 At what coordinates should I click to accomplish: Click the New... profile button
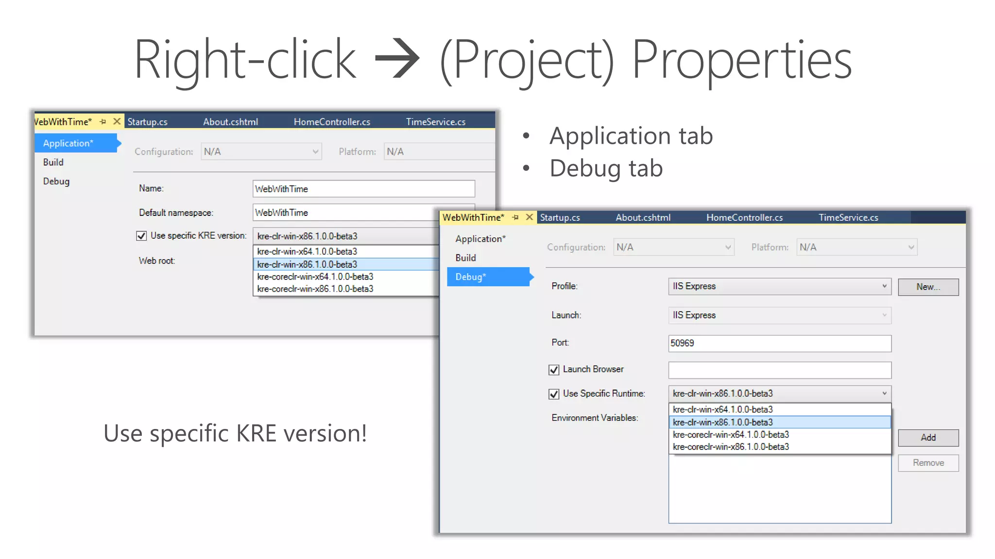click(x=928, y=287)
